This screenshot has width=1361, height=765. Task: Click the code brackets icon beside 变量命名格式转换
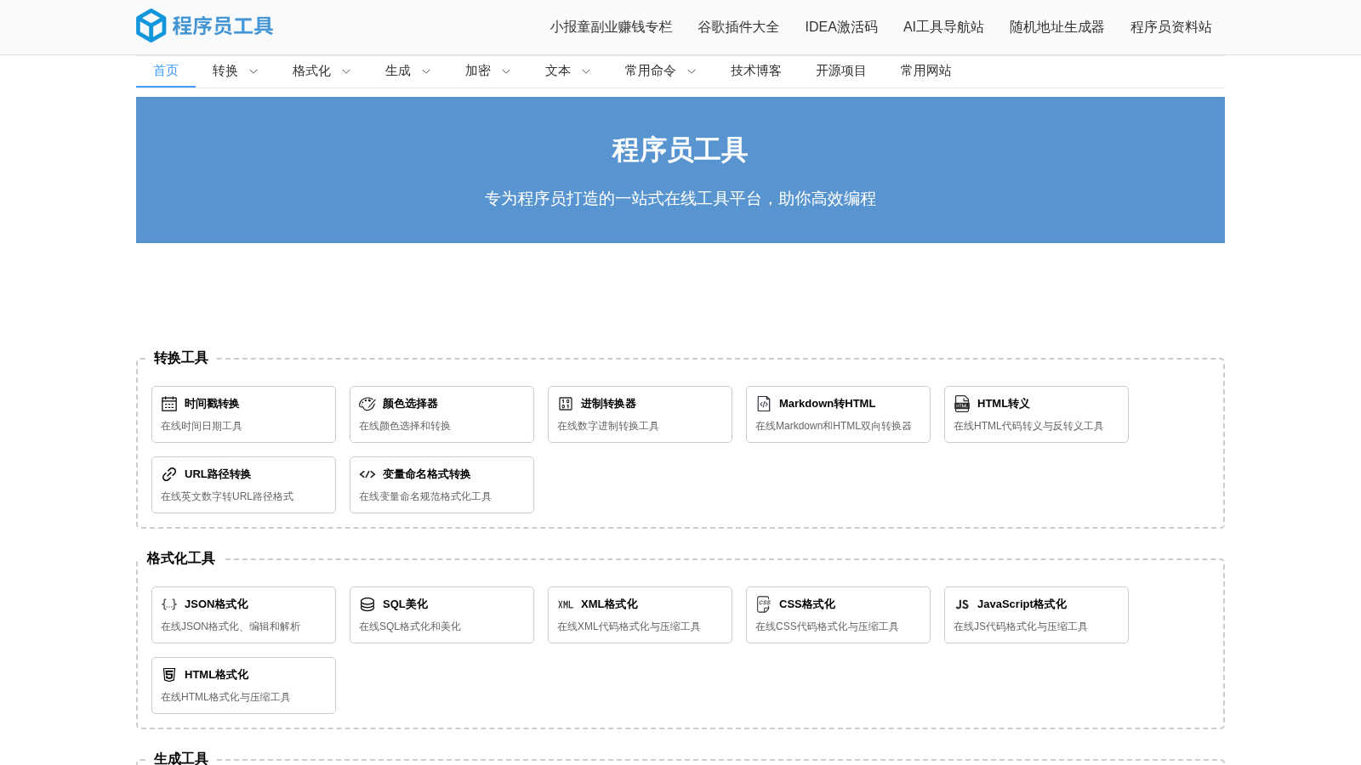(367, 474)
